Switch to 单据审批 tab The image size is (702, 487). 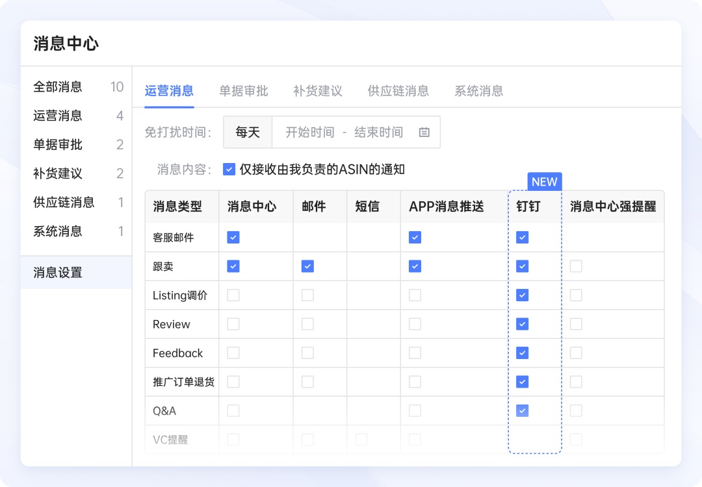tap(244, 91)
